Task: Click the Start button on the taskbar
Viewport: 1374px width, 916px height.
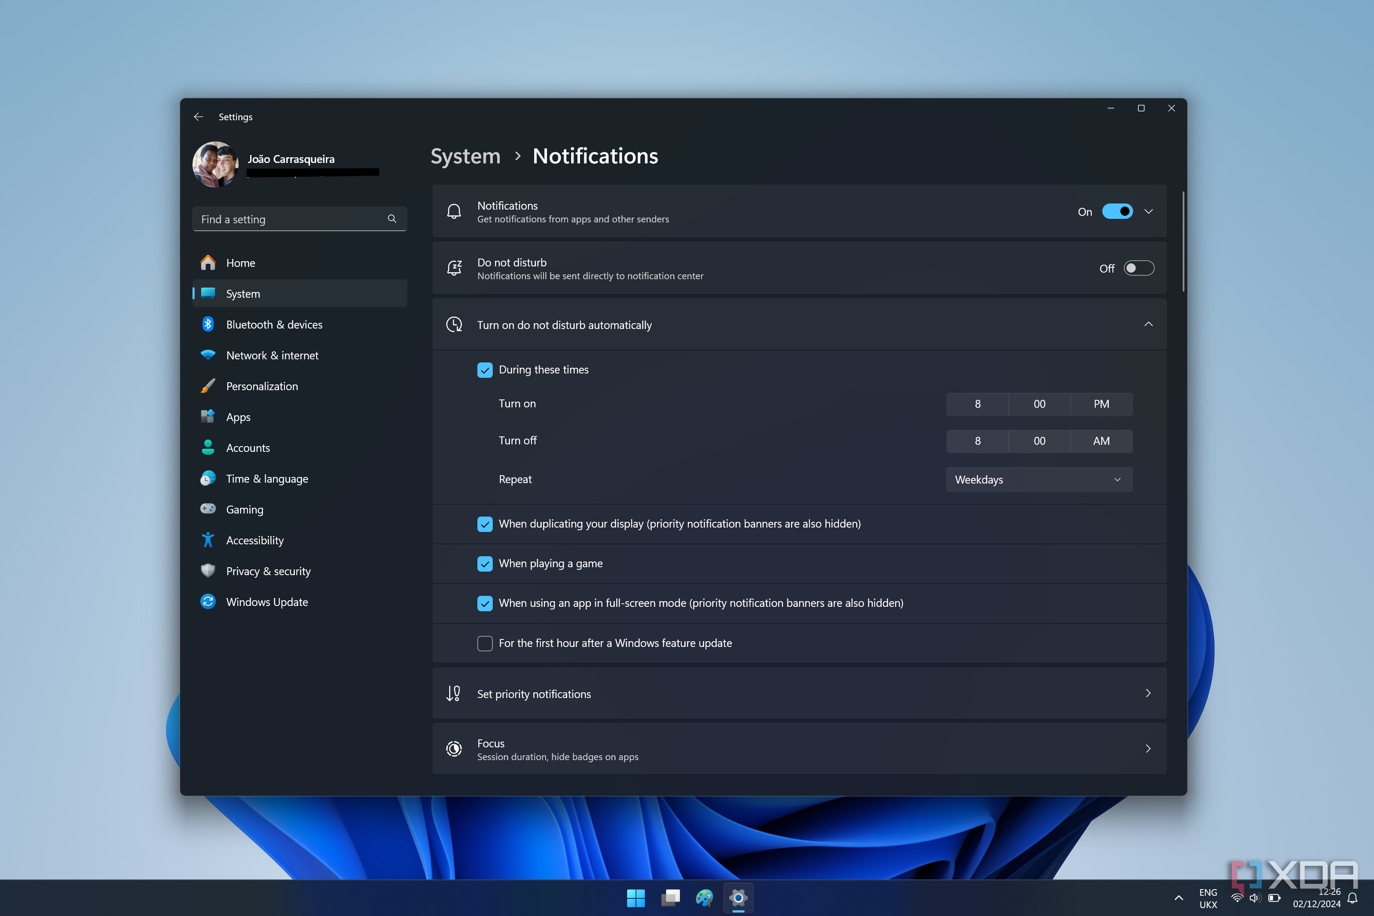Action: [636, 898]
